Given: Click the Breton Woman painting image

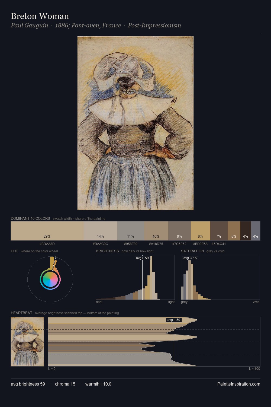Looking at the screenshot, I should click(x=135, y=123).
